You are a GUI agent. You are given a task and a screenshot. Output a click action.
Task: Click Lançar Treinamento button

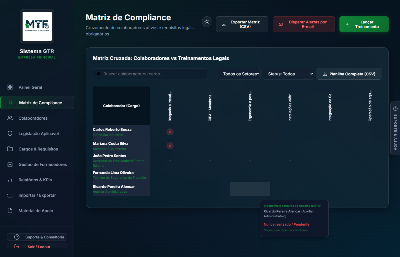(x=364, y=24)
